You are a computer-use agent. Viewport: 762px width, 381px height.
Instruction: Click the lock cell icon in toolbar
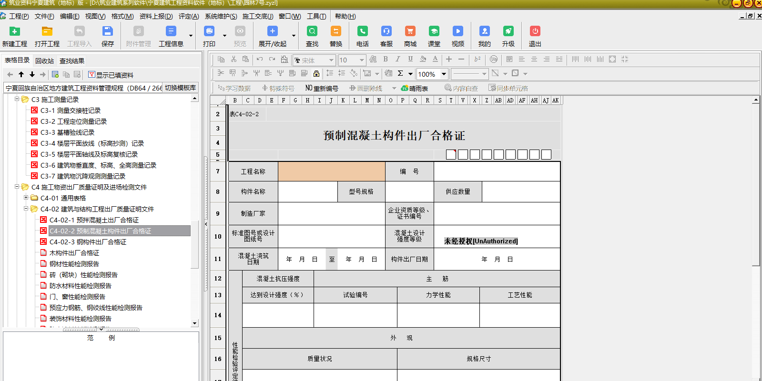(x=316, y=73)
